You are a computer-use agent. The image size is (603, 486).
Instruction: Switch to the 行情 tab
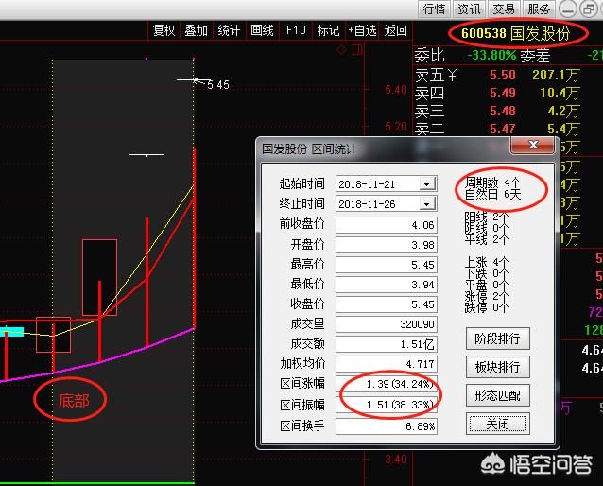434,9
